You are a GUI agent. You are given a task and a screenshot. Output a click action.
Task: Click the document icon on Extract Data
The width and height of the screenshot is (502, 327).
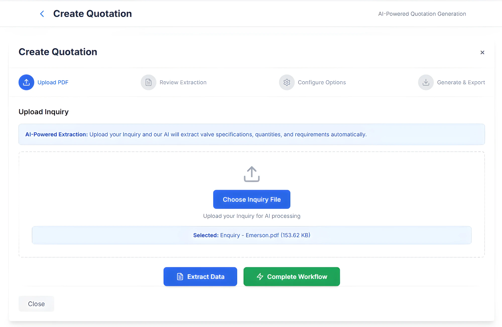coord(180,277)
